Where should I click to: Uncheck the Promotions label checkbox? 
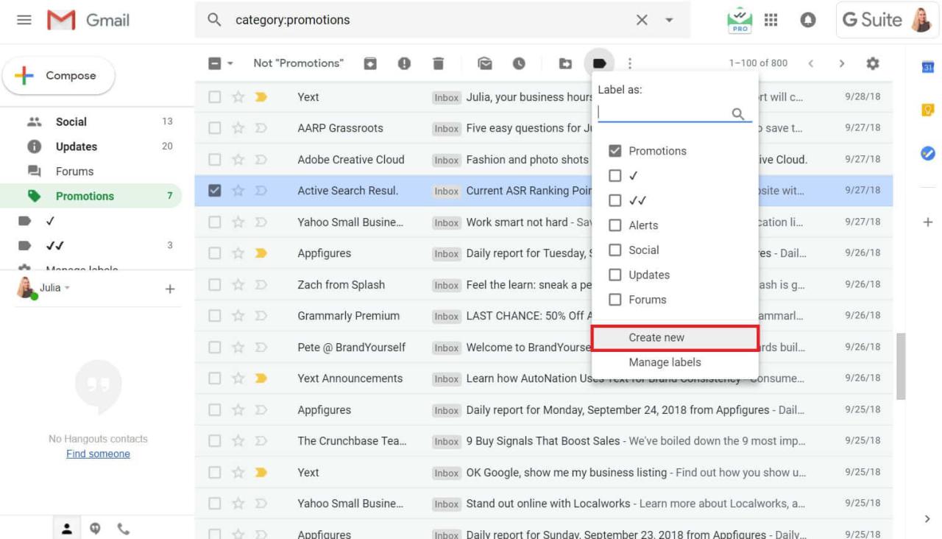pos(615,150)
